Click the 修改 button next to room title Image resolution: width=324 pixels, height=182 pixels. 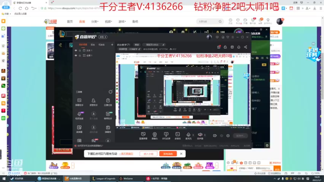137,44
